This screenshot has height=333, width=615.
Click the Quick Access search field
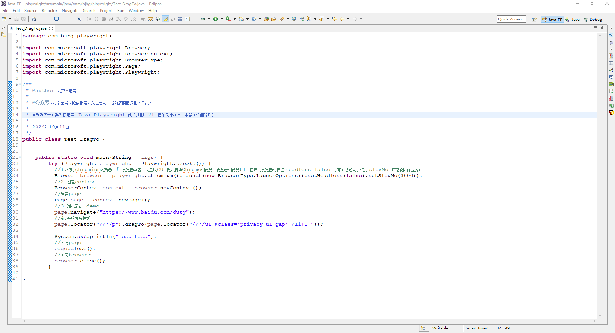point(511,19)
